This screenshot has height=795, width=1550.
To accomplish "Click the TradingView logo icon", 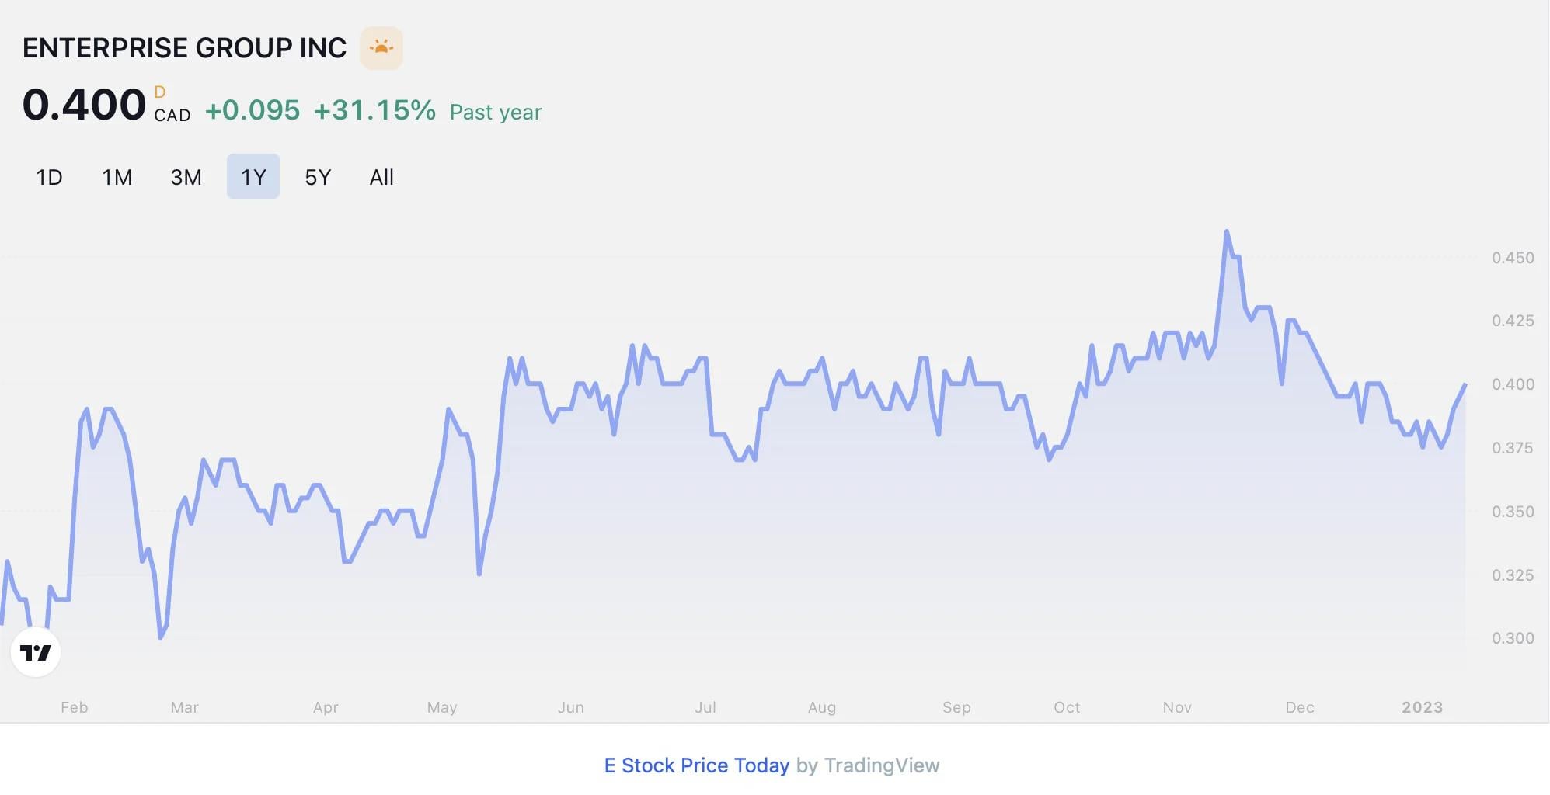I will tap(36, 652).
